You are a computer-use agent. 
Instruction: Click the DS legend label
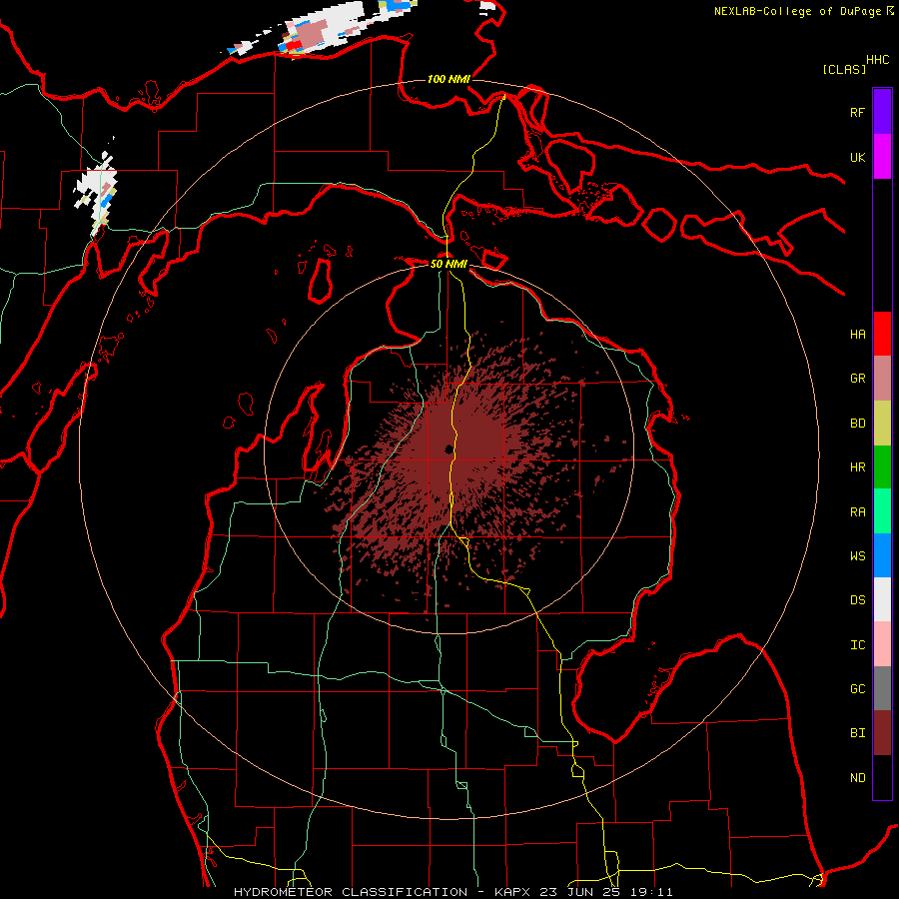pos(857,600)
